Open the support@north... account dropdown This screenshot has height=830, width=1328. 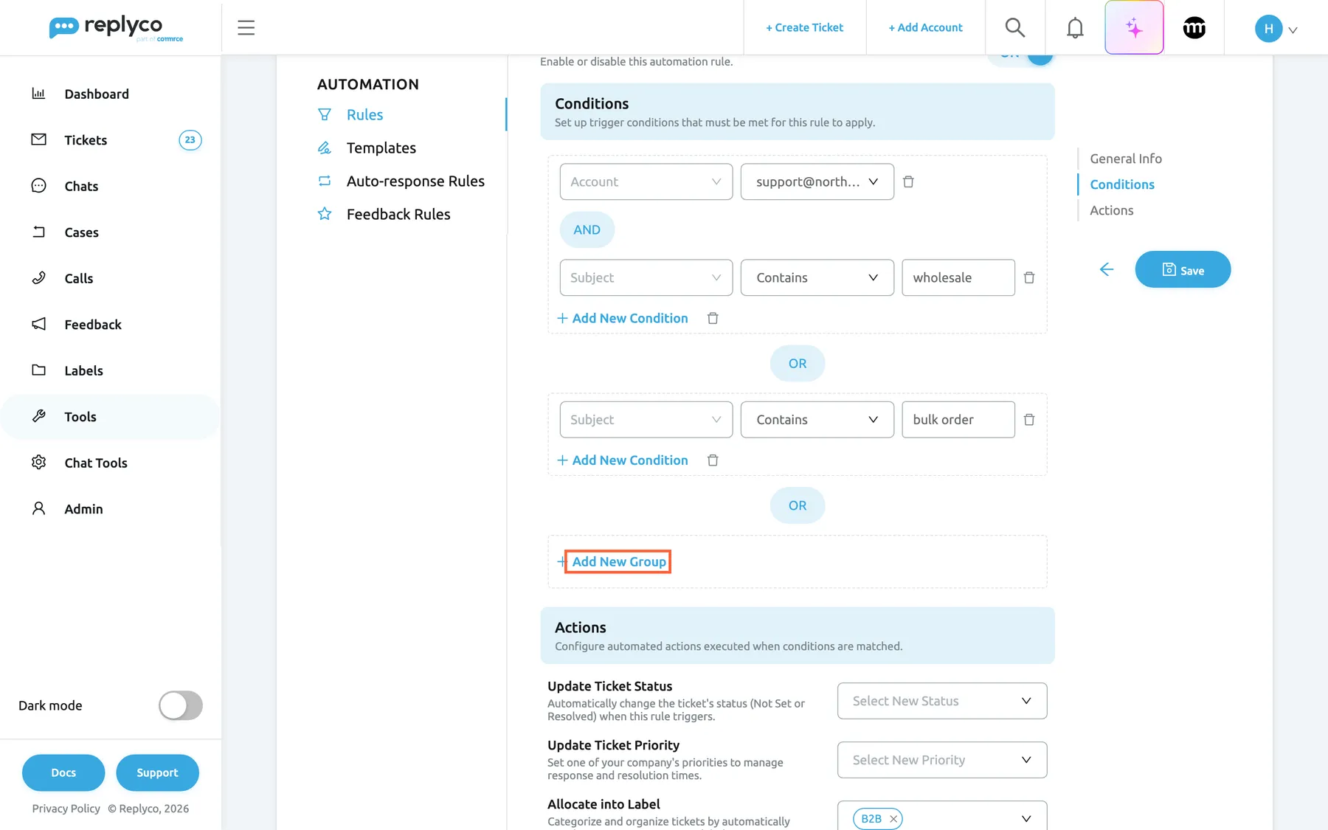[x=817, y=181]
